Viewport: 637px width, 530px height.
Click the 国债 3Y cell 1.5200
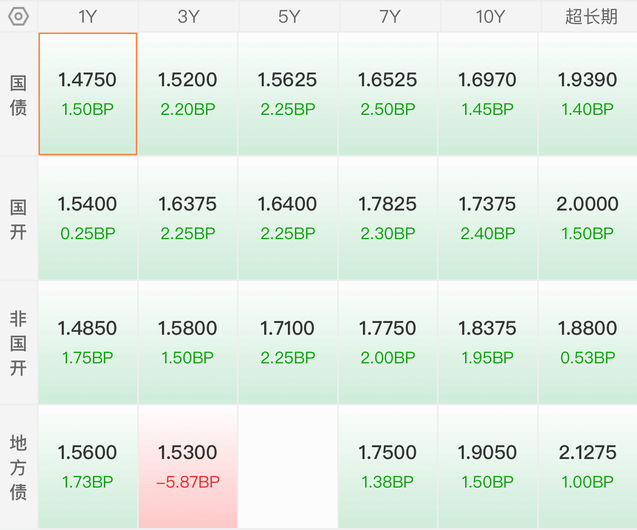188,94
